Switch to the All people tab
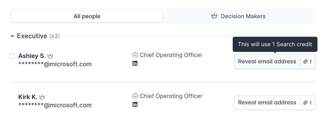Image resolution: width=322 pixels, height=118 pixels. pyautogui.click(x=87, y=16)
